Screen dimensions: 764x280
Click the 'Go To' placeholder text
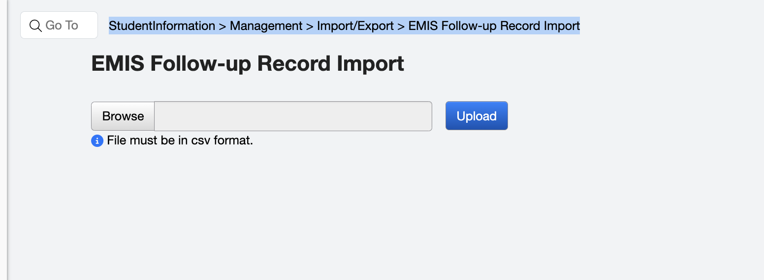tap(62, 26)
